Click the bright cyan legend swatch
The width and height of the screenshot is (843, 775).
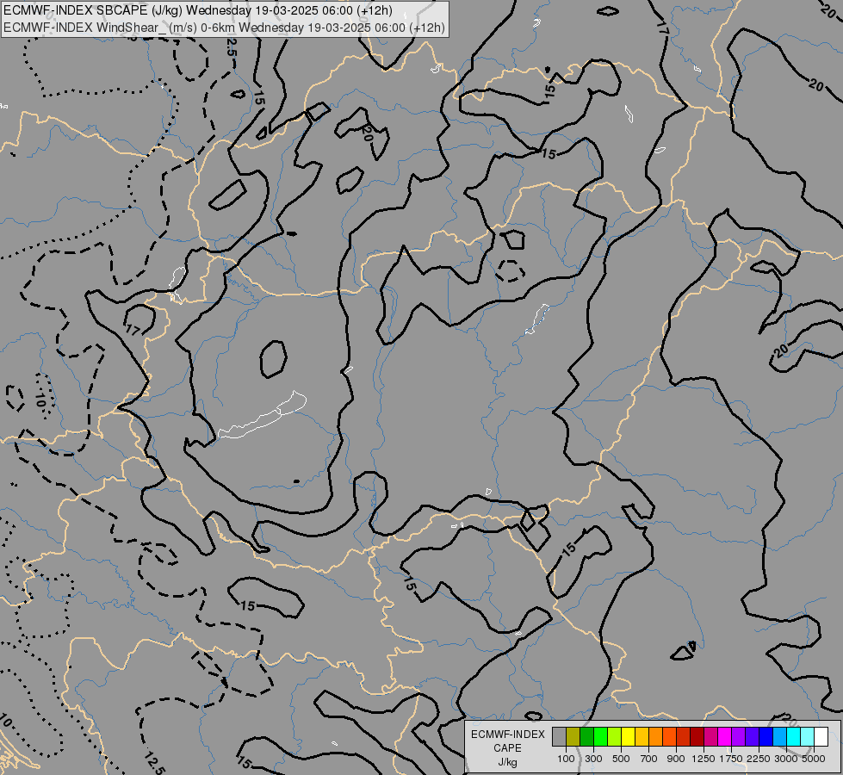pos(793,736)
